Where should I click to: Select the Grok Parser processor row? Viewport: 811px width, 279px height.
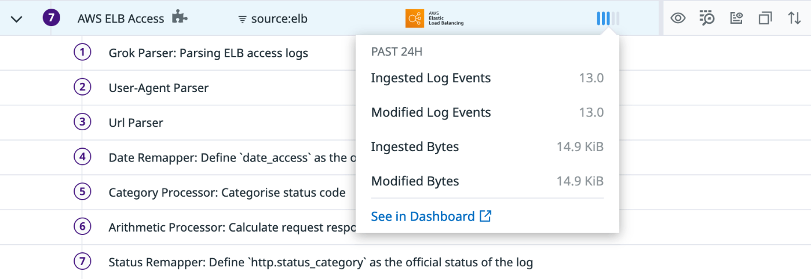click(208, 53)
